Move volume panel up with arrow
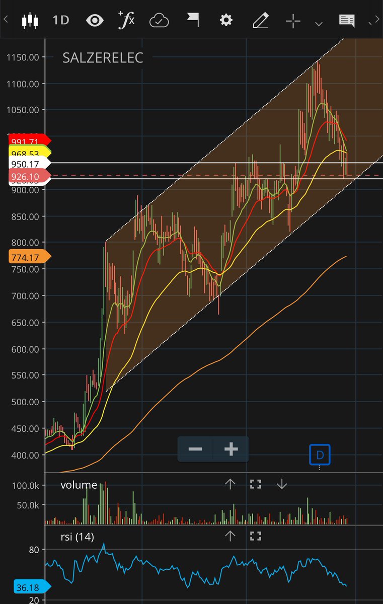Screen dimensions: 383x604 [230, 484]
